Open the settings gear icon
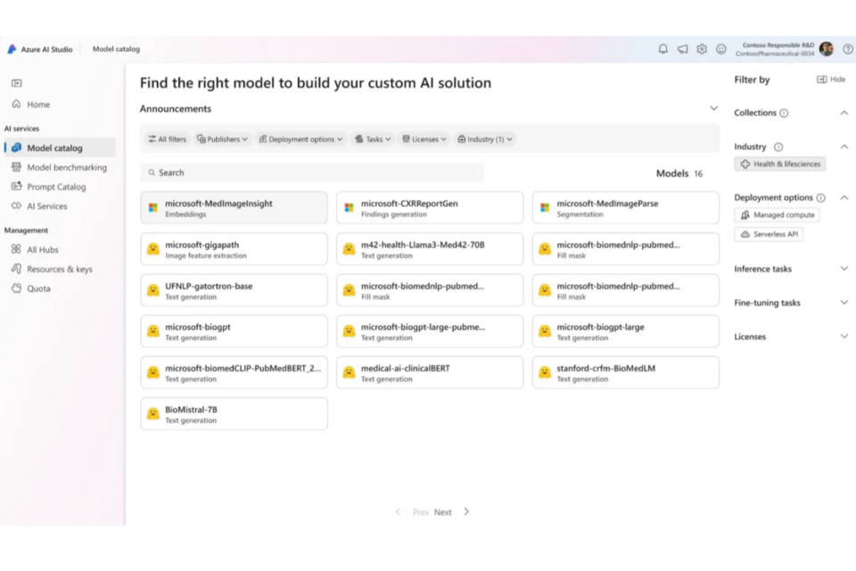This screenshot has height=571, width=856. pyautogui.click(x=702, y=49)
